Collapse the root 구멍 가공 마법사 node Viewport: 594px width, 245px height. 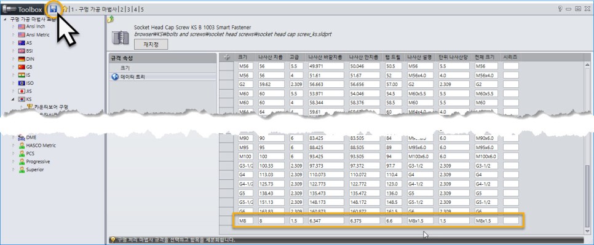pyautogui.click(x=5, y=19)
